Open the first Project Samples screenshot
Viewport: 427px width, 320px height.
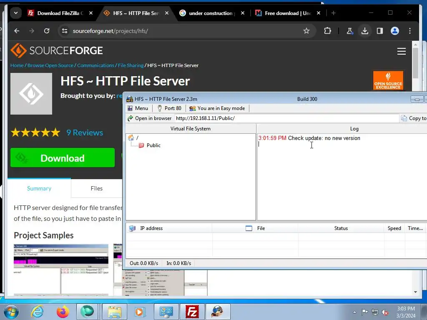click(x=61, y=270)
